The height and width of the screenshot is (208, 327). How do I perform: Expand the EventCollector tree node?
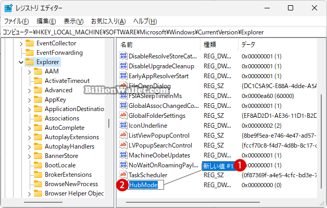click(21, 44)
